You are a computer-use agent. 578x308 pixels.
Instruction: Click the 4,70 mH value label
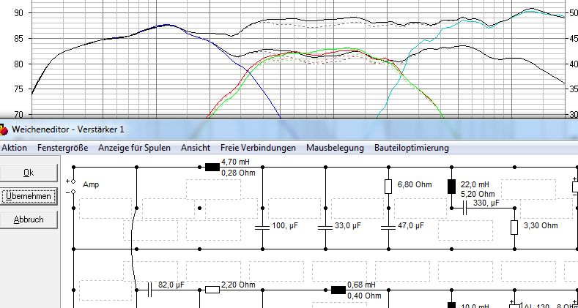pos(235,162)
